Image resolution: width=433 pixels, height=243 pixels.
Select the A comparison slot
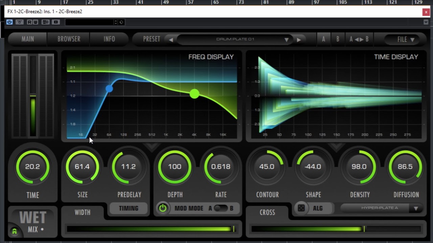(x=323, y=39)
